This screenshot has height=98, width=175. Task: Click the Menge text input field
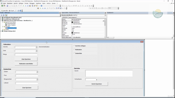tap(26, 55)
